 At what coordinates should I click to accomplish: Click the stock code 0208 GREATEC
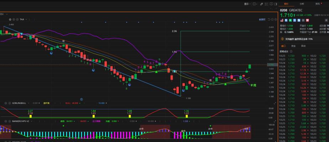point(291,10)
